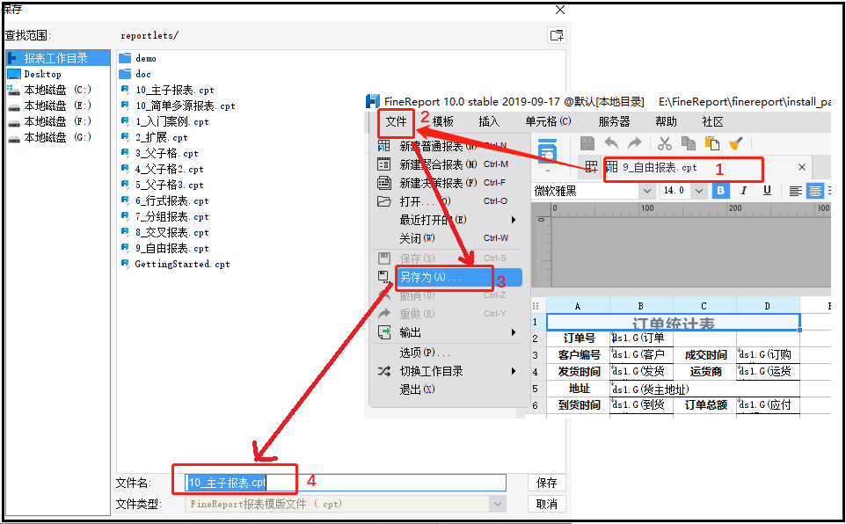Click the 文件名 input field

click(x=346, y=483)
